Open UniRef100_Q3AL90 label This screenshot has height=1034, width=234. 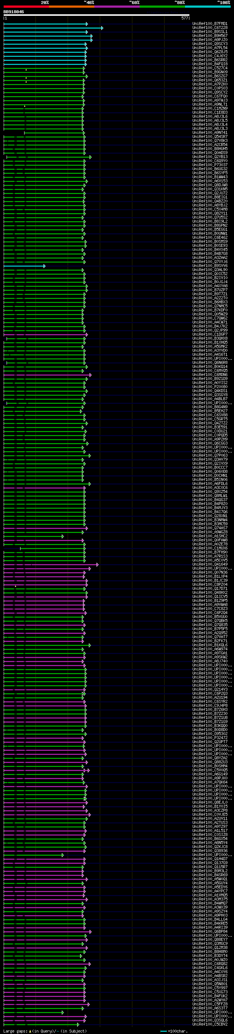tap(210, 270)
